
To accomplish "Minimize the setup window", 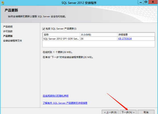I will (x=141, y=2).
